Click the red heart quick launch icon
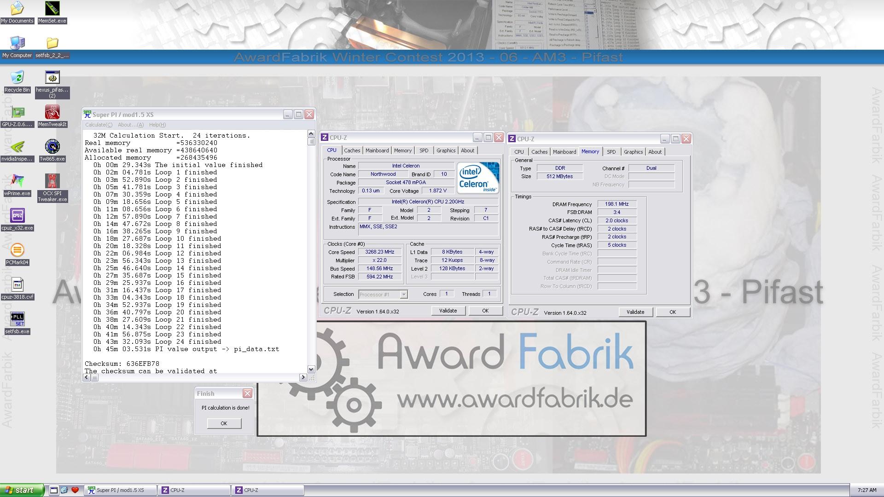The width and height of the screenshot is (884, 497). 75,490
